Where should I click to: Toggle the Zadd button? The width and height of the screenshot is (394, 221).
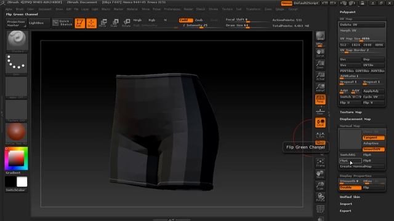click(186, 20)
